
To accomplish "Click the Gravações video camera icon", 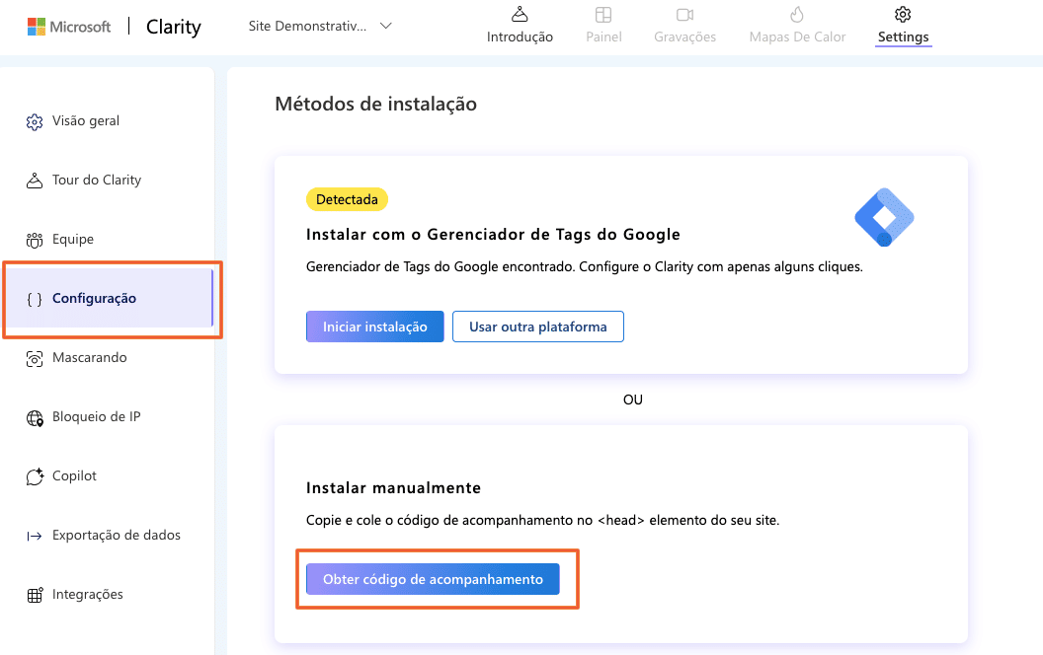I will 685,15.
